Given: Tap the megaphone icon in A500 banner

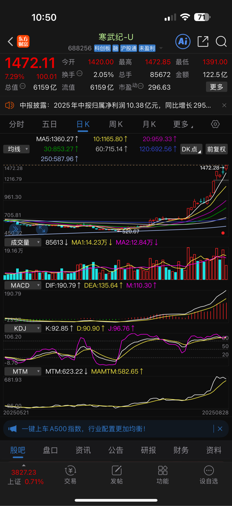Looking at the screenshot, I should coord(12,429).
